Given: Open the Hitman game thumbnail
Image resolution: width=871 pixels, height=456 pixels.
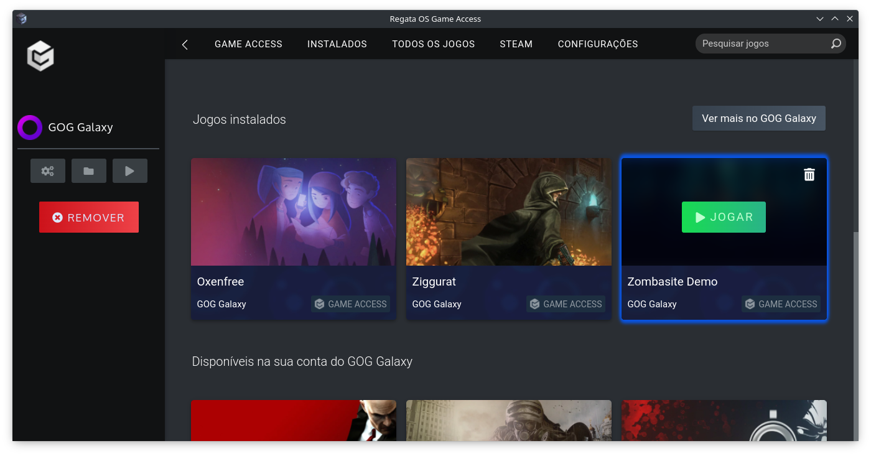Looking at the screenshot, I should pos(294,421).
